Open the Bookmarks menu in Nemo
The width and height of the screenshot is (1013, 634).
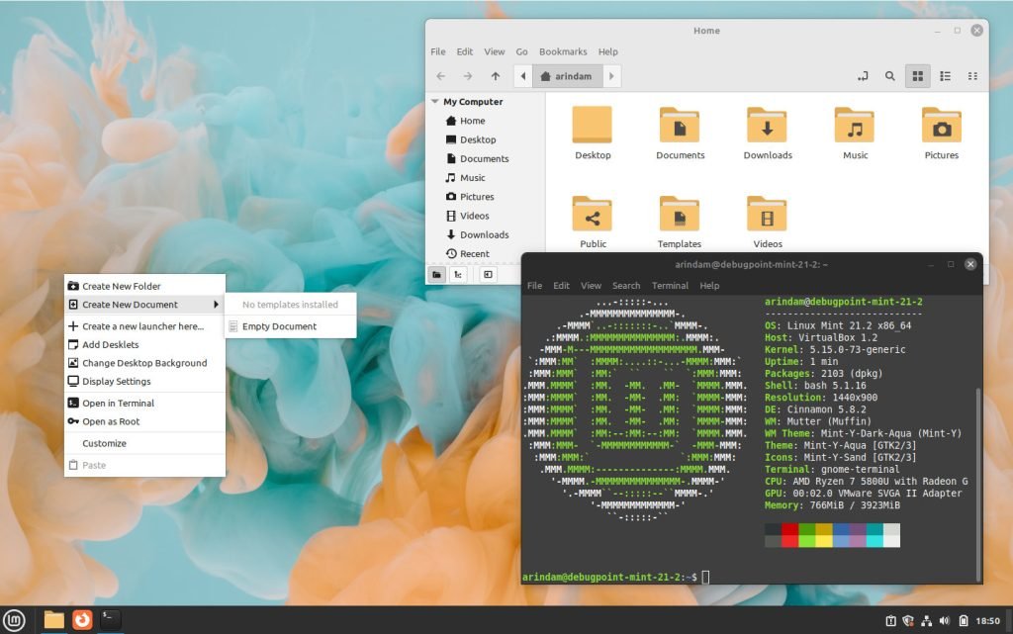point(562,51)
